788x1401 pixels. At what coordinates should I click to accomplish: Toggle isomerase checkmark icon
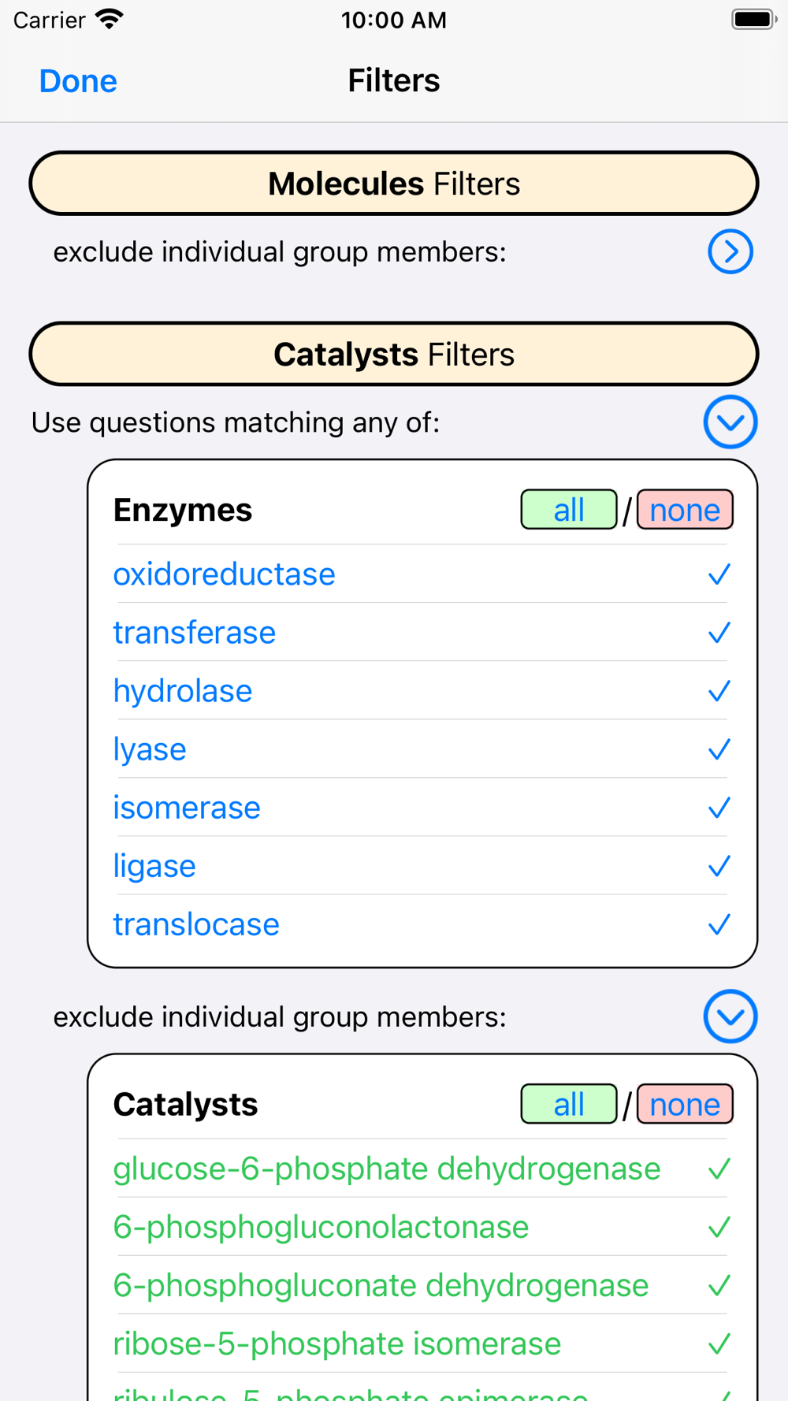click(x=719, y=808)
